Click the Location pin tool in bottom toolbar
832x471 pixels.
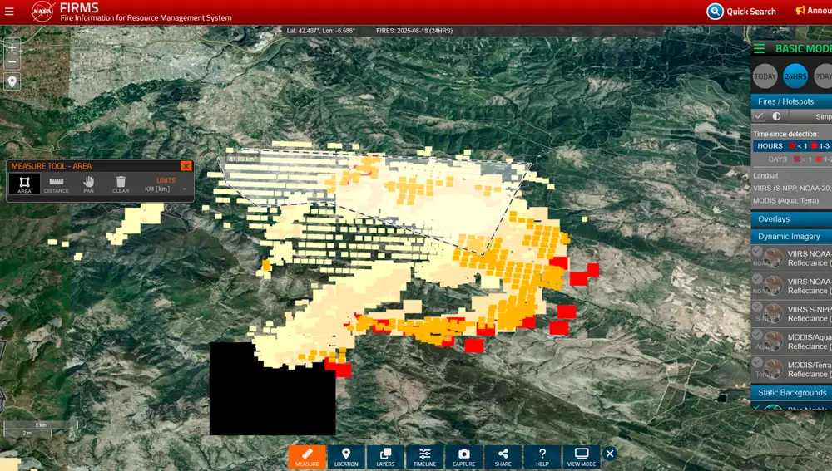(x=346, y=457)
